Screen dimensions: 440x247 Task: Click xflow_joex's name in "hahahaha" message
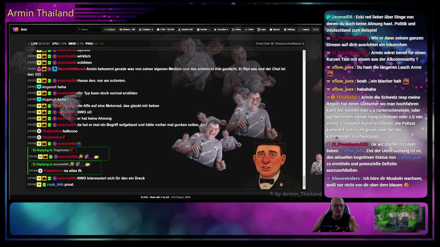pyautogui.click(x=343, y=89)
